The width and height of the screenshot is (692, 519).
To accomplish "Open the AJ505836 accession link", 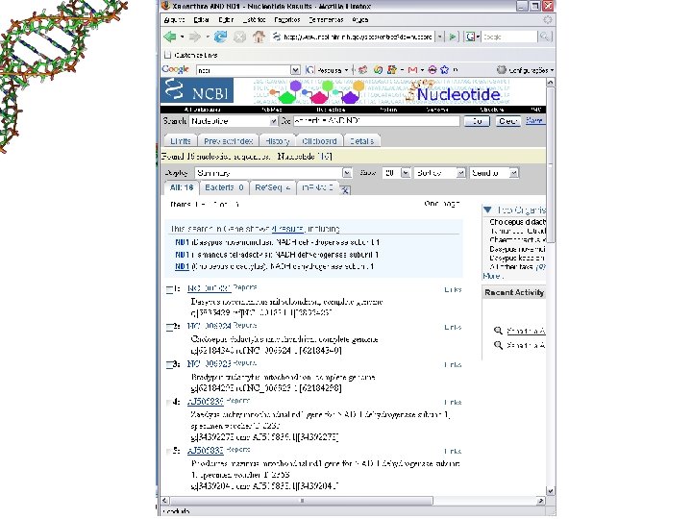I will point(206,402).
